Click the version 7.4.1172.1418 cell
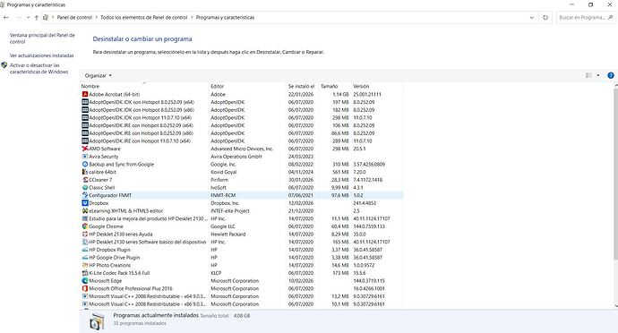618x333 pixels. [368, 180]
